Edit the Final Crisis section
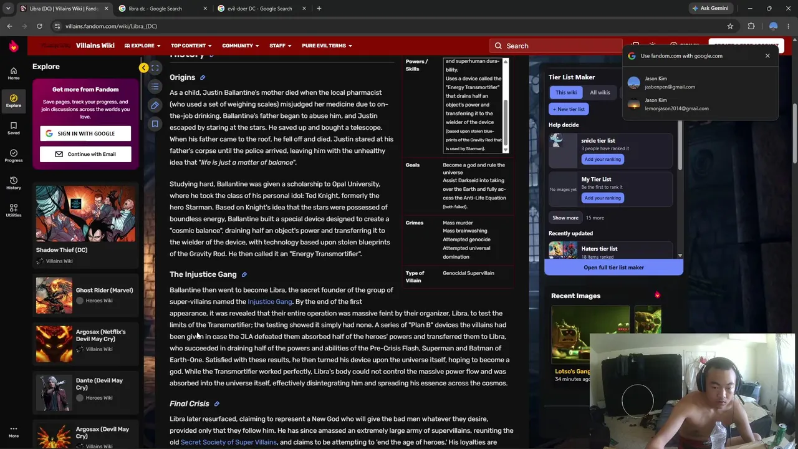Viewport: 798px width, 449px height. pyautogui.click(x=216, y=404)
